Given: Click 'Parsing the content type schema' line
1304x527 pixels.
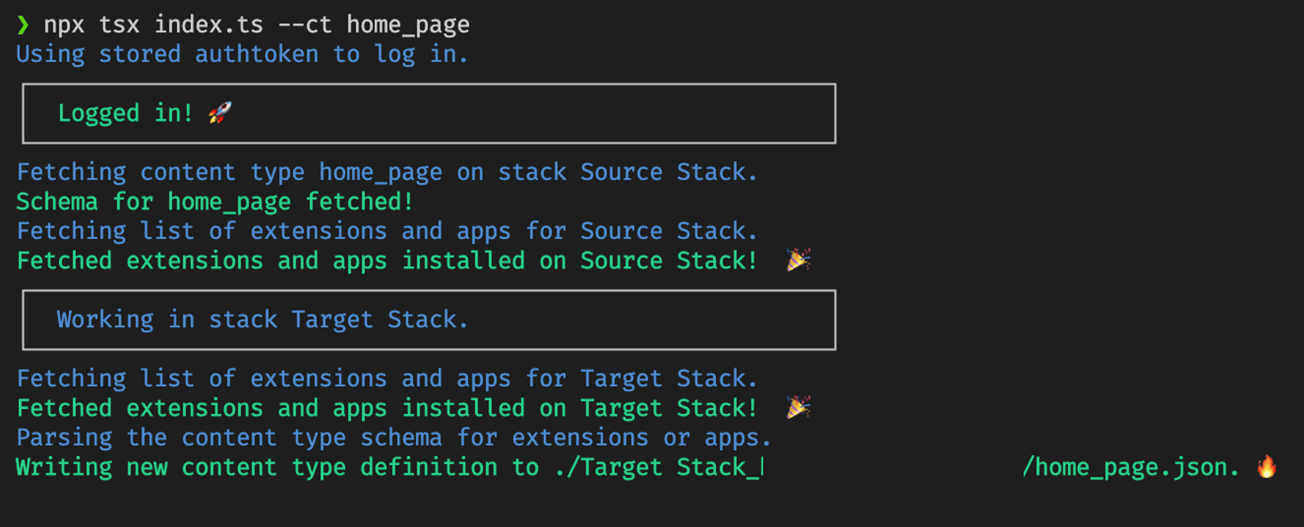Looking at the screenshot, I should [x=393, y=438].
